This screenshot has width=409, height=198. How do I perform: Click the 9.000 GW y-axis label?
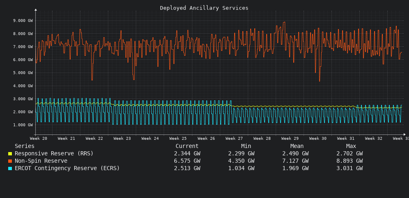23,20
